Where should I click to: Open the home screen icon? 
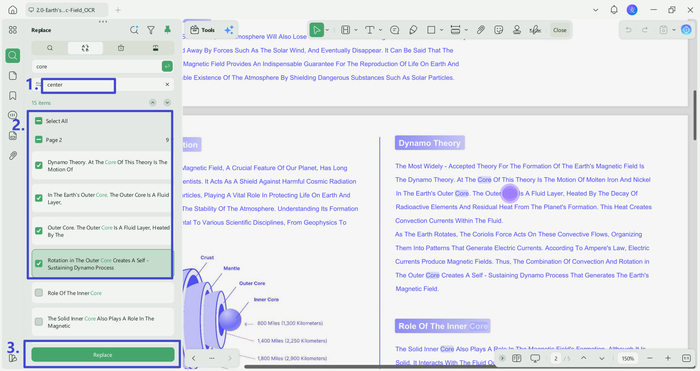13,10
